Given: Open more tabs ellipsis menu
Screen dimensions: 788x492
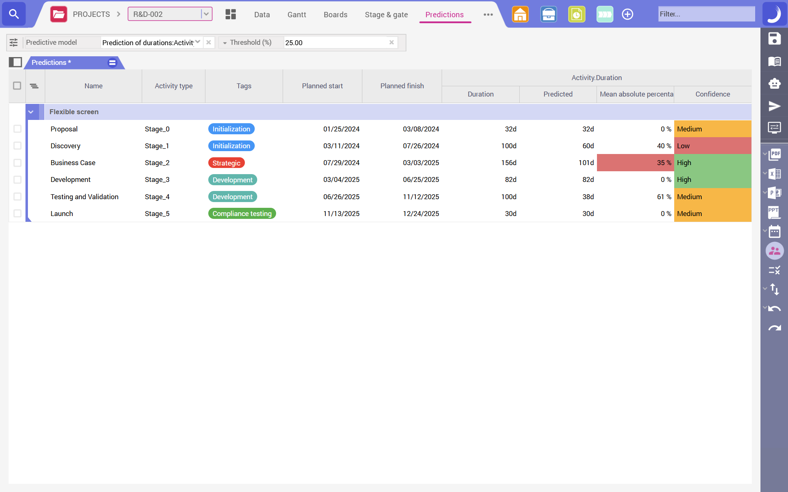Looking at the screenshot, I should point(488,14).
